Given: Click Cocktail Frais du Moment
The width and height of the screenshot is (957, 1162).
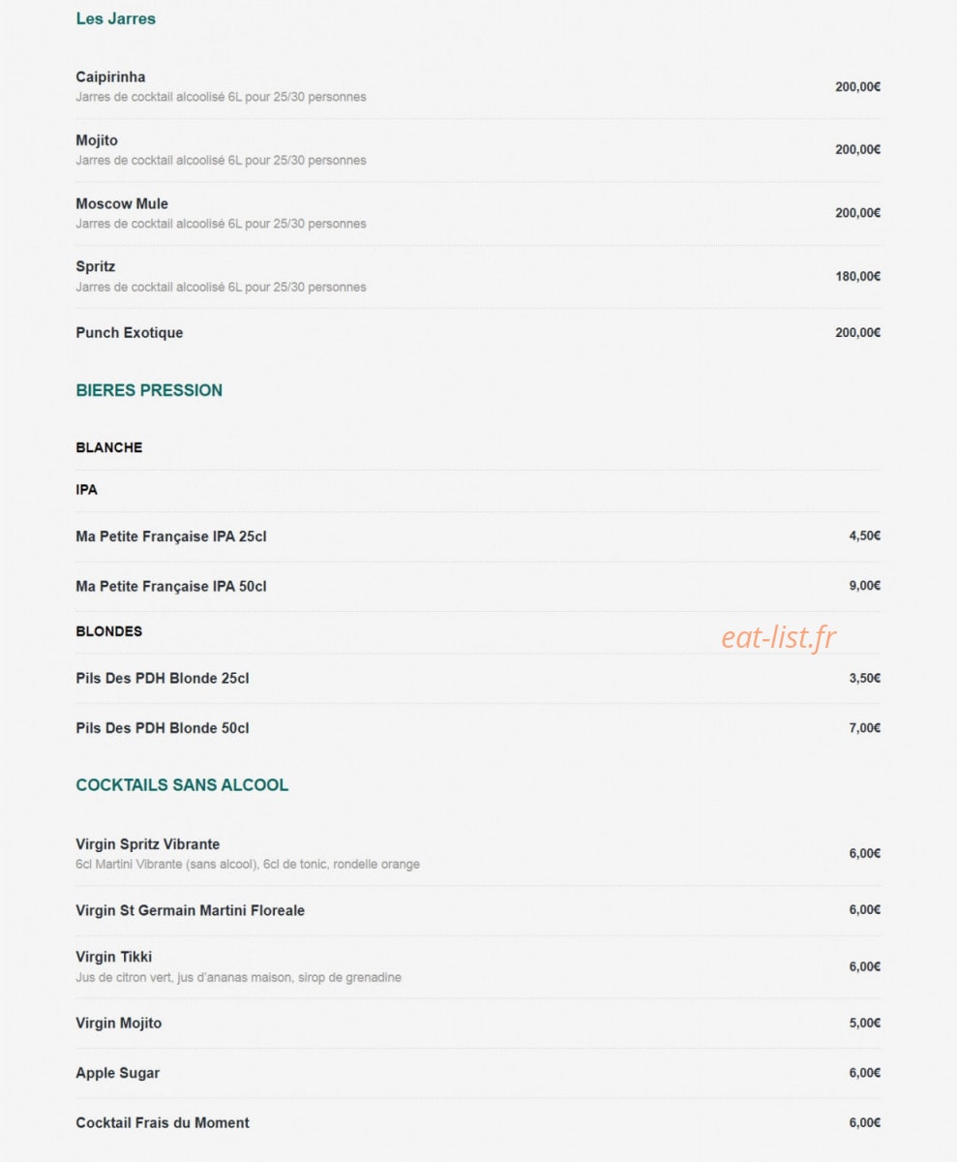Looking at the screenshot, I should click(478, 1123).
